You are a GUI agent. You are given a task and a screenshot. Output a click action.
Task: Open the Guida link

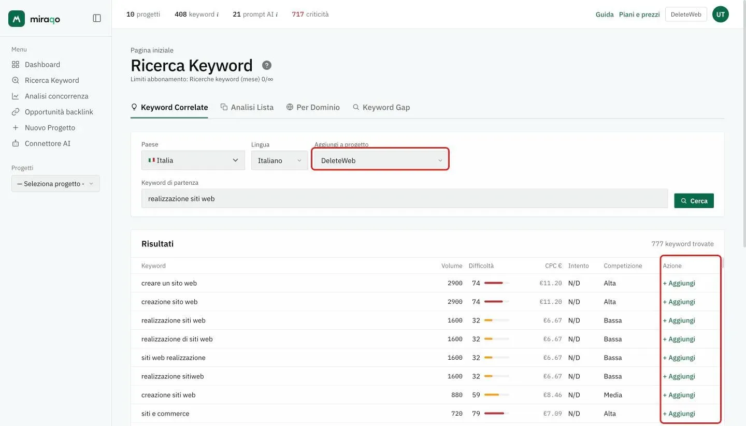[x=605, y=14]
